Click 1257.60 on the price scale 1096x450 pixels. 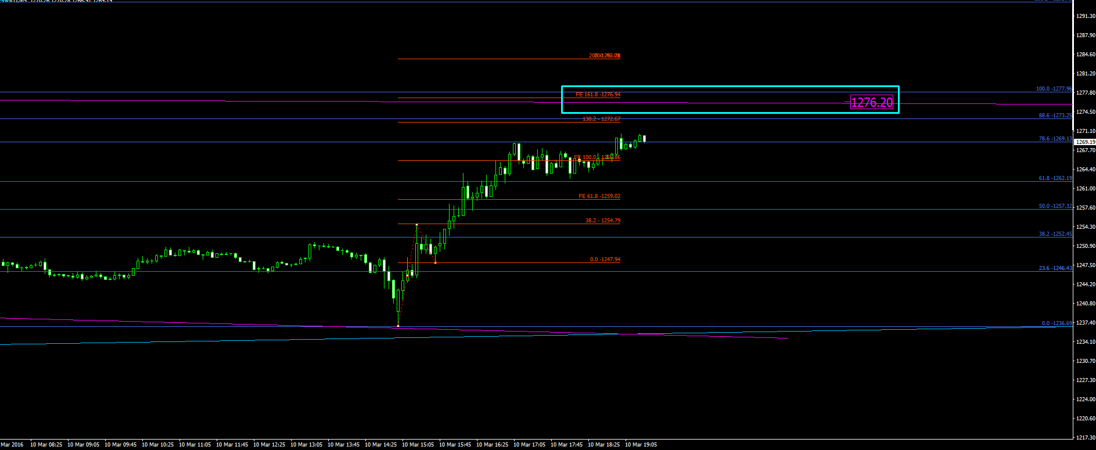[x=1086, y=208]
